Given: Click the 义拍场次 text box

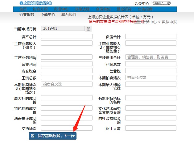Looking at the screenshot, I should tap(67, 128).
